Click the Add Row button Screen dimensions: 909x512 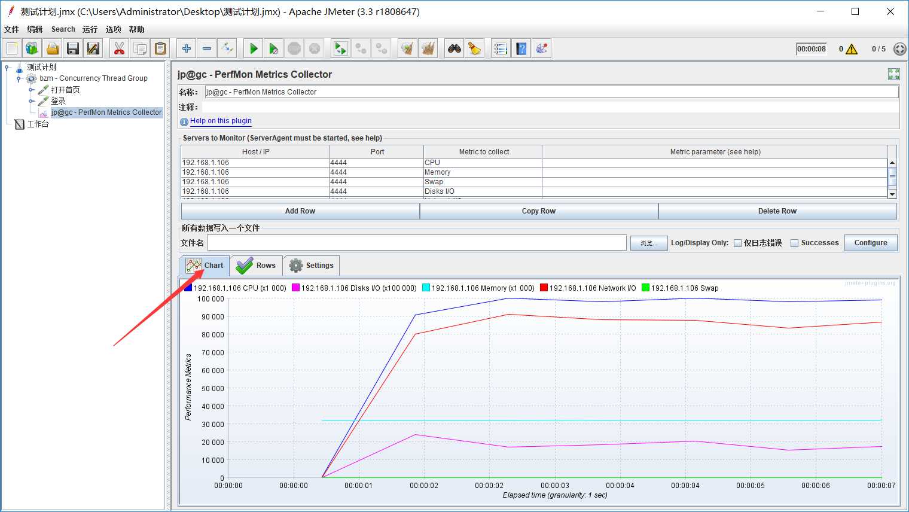point(300,211)
